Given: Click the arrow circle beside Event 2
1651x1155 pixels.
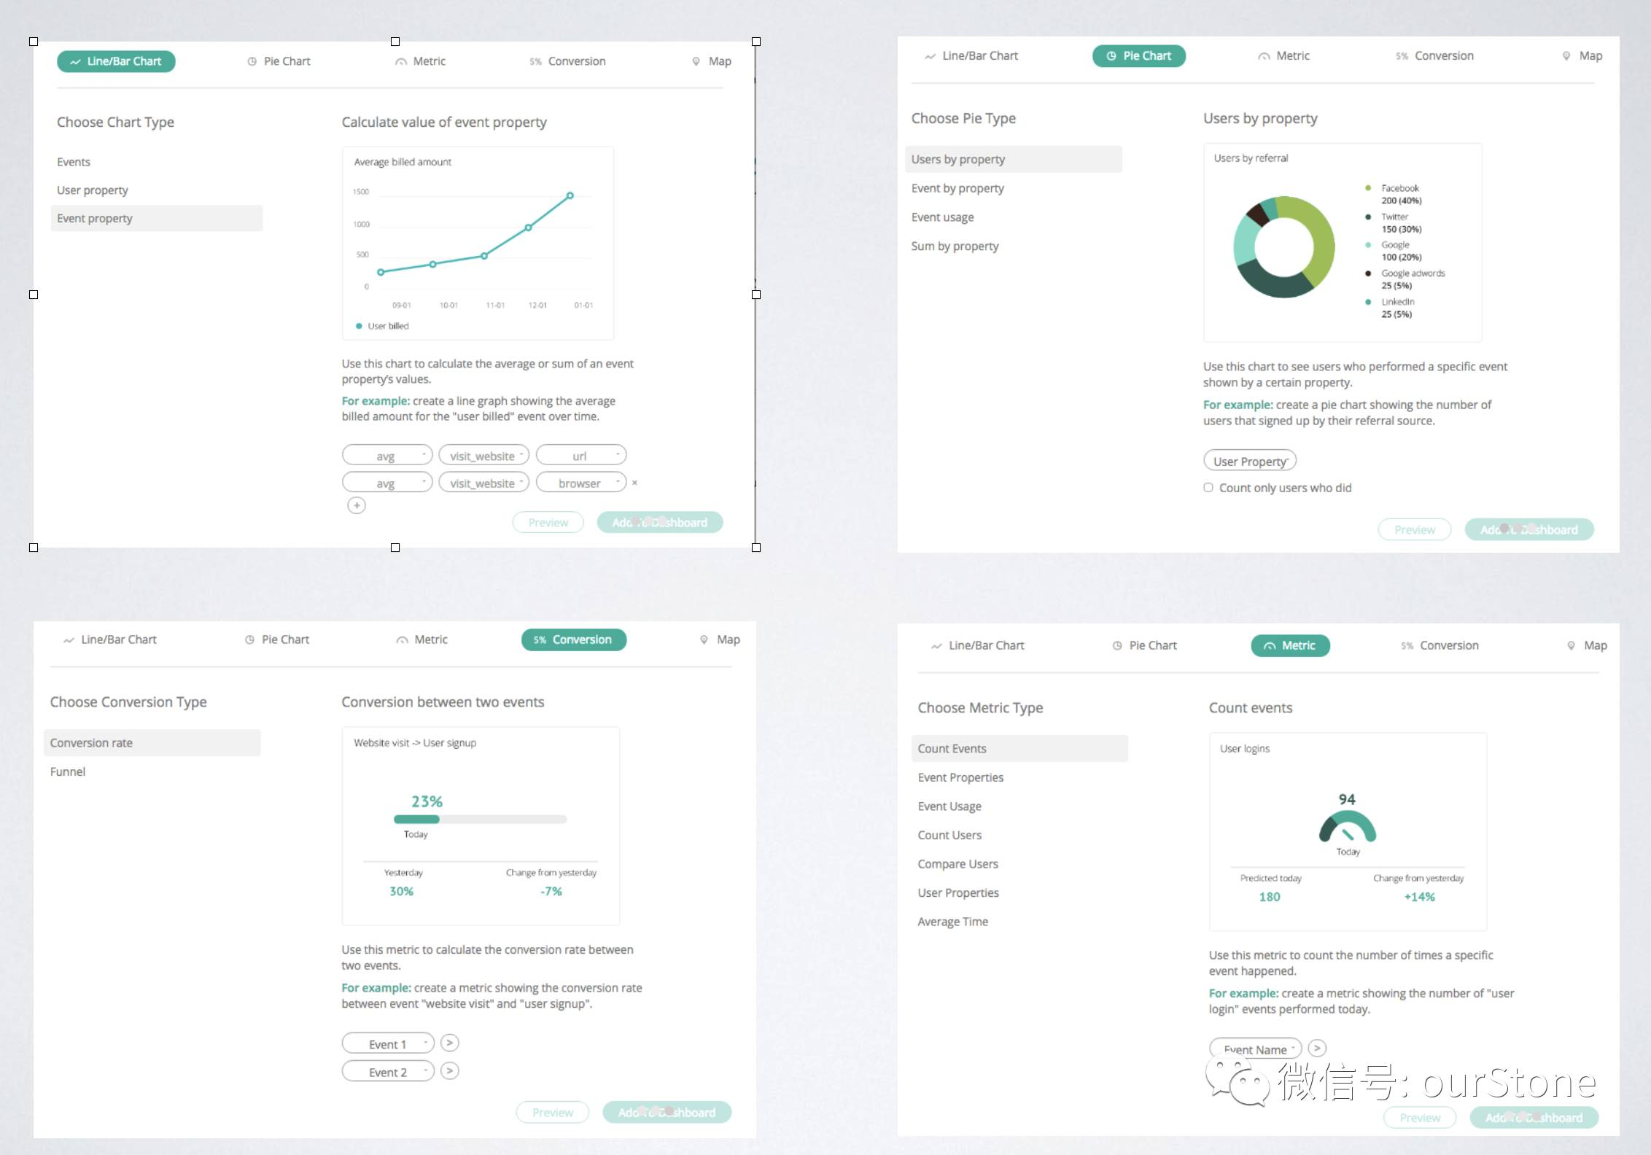Looking at the screenshot, I should coord(450,1071).
